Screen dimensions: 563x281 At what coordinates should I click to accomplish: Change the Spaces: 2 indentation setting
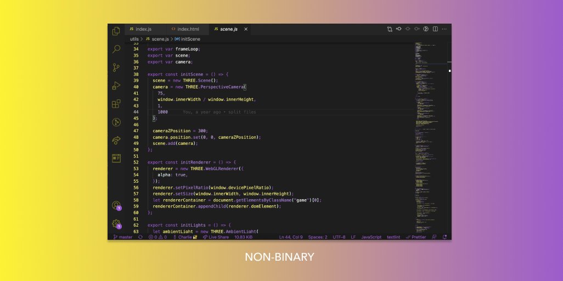point(318,237)
